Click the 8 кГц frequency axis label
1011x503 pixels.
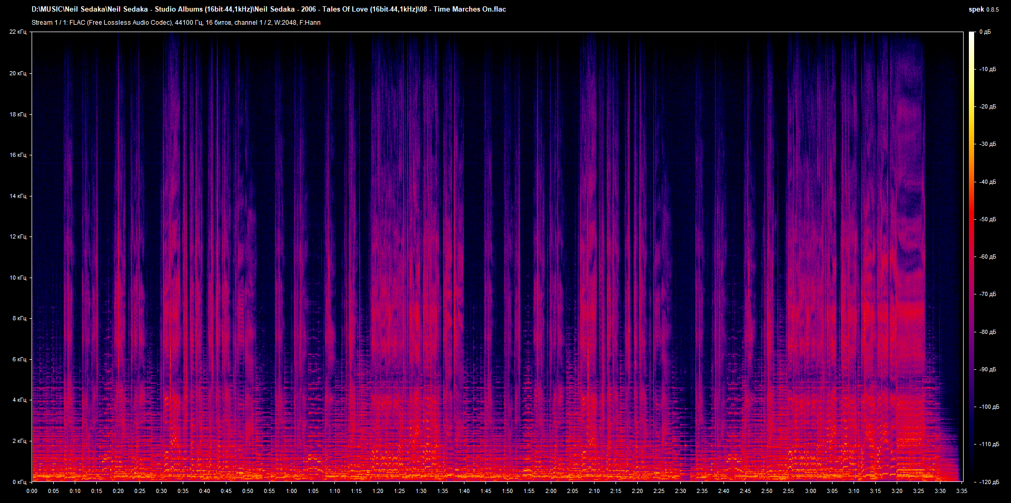coord(19,318)
